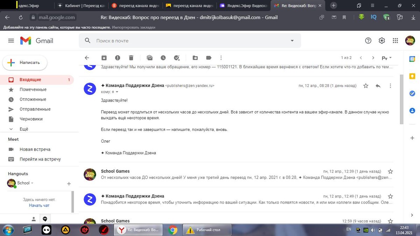Viewport: 420px width, 236px height.
Task: Expand the 12:49 Команда Поддержки Дзена message
Action: coord(237,199)
